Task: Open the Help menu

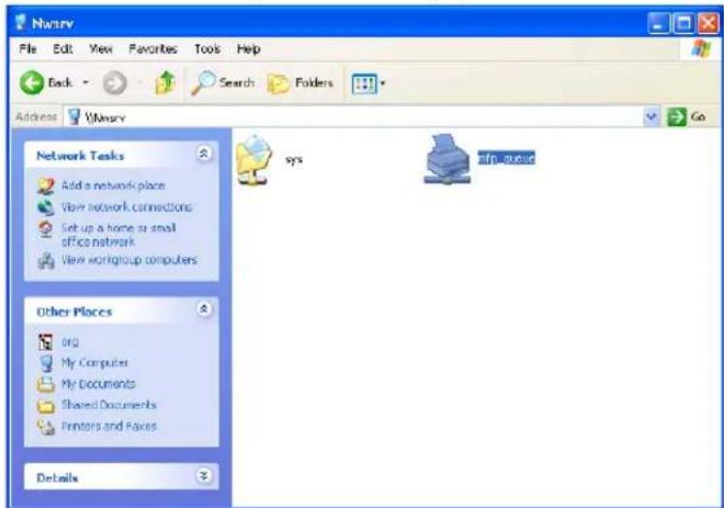Action: 249,49
